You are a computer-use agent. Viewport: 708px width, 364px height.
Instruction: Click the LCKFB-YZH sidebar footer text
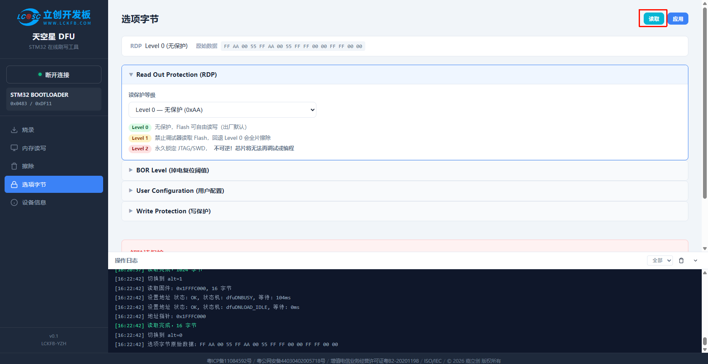click(54, 344)
